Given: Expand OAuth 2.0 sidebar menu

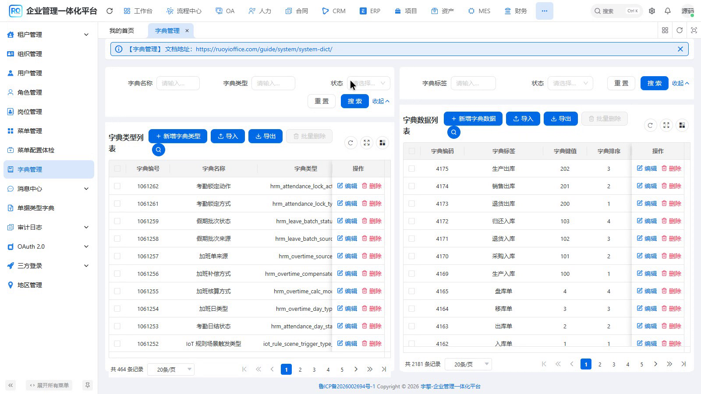Looking at the screenshot, I should (49, 246).
